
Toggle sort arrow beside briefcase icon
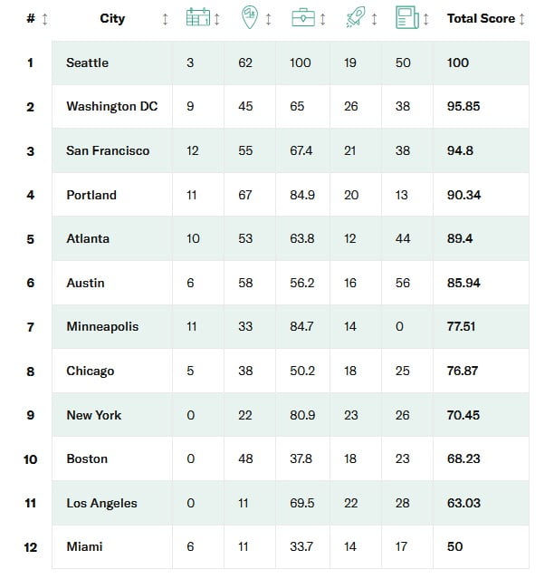[320, 19]
